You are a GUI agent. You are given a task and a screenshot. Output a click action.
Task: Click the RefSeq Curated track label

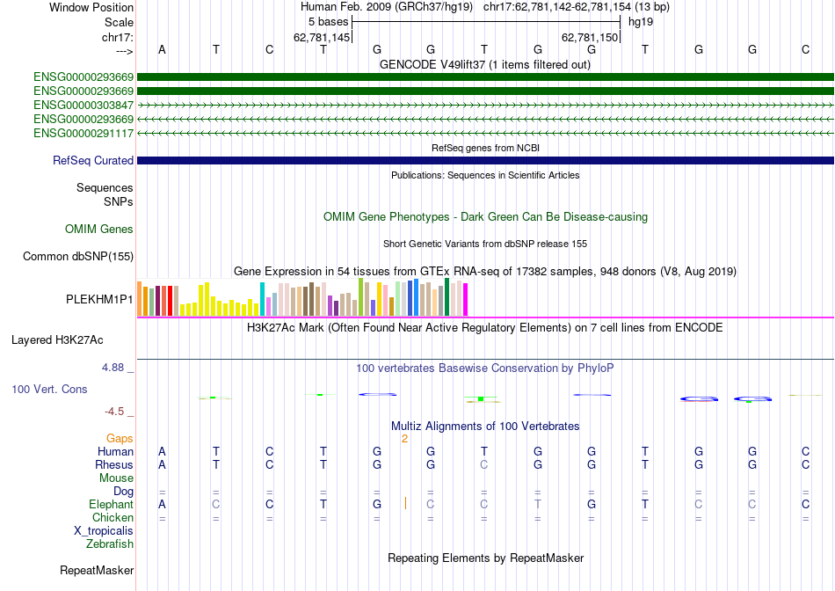[93, 160]
